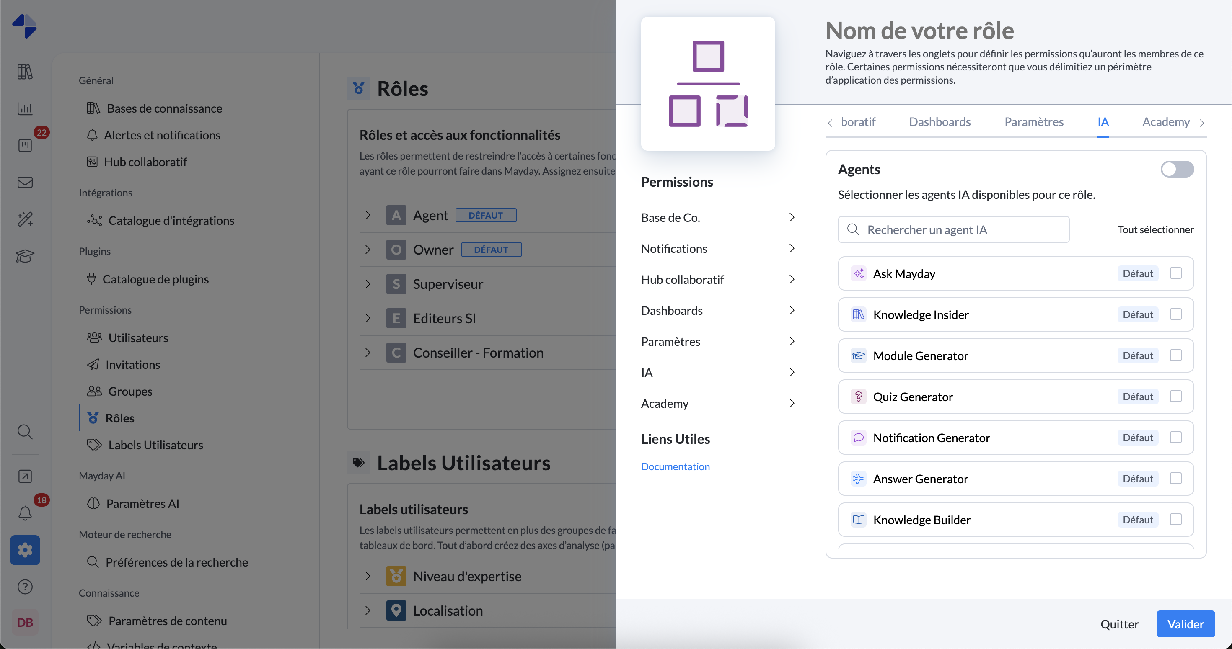Open the knowledge base books icon in sidebar
The width and height of the screenshot is (1232, 649).
[x=25, y=72]
